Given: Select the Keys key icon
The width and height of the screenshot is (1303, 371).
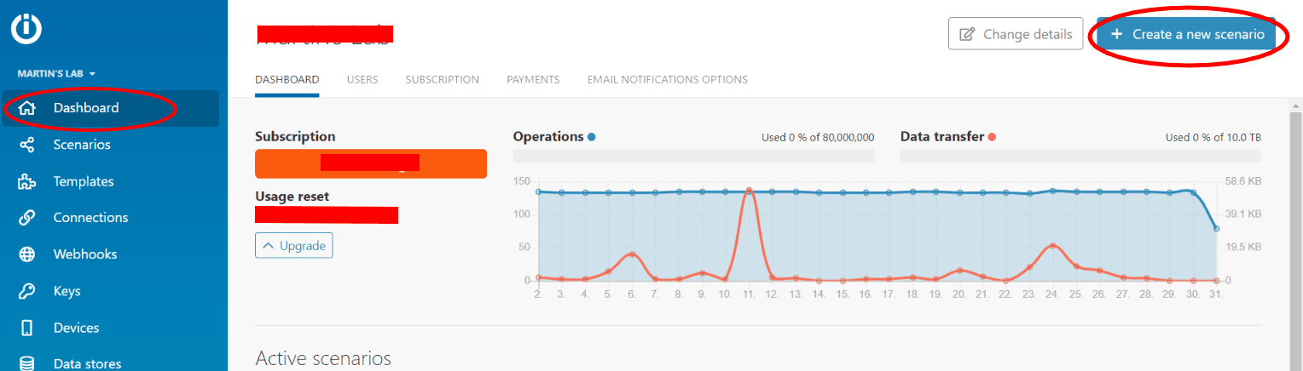Looking at the screenshot, I should click(27, 291).
